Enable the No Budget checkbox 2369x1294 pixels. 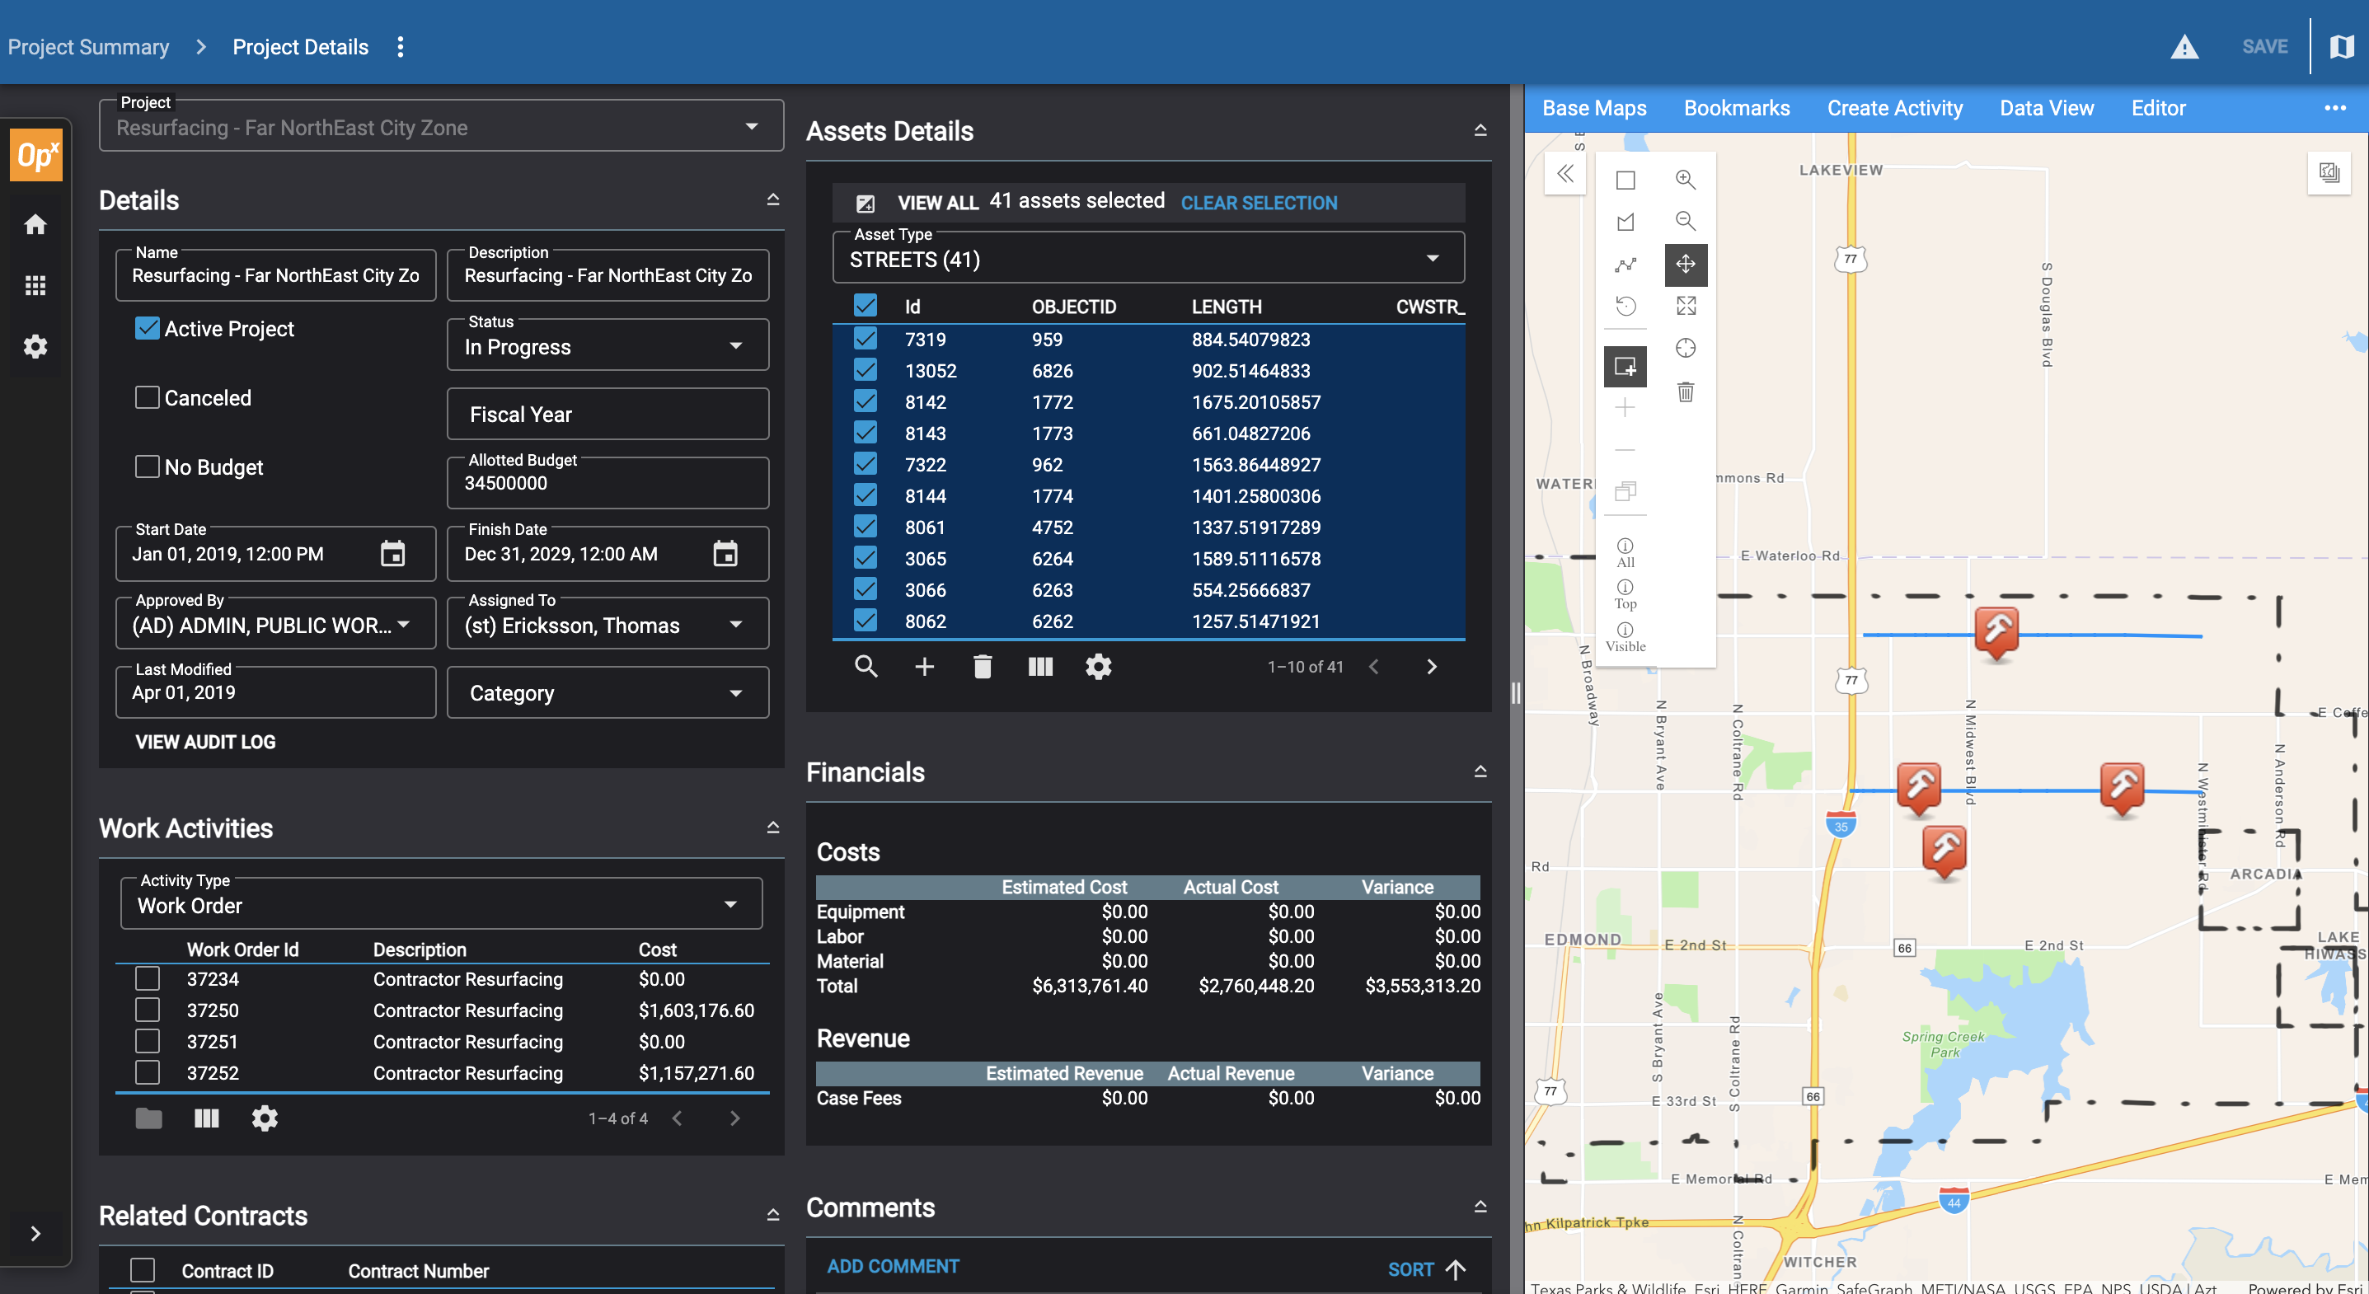(148, 467)
